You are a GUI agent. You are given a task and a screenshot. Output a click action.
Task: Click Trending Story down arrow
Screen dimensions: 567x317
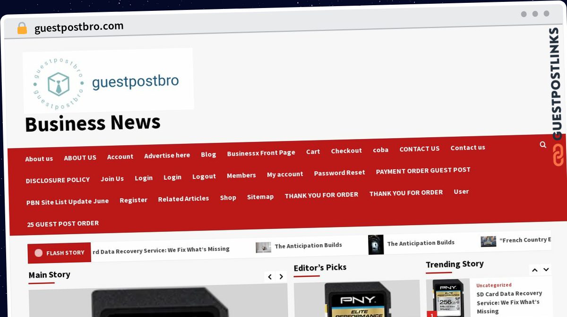(x=546, y=270)
